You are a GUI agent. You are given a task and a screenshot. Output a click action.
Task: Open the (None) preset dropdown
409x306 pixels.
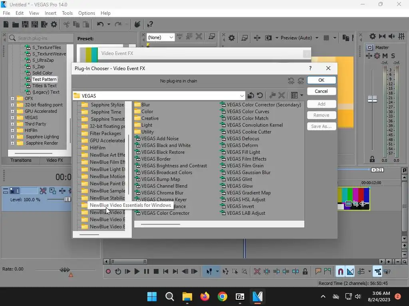[171, 37]
